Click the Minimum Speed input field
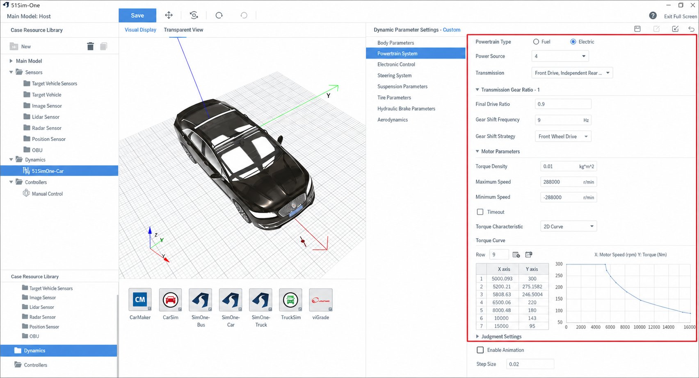The image size is (699, 378). tap(569, 197)
